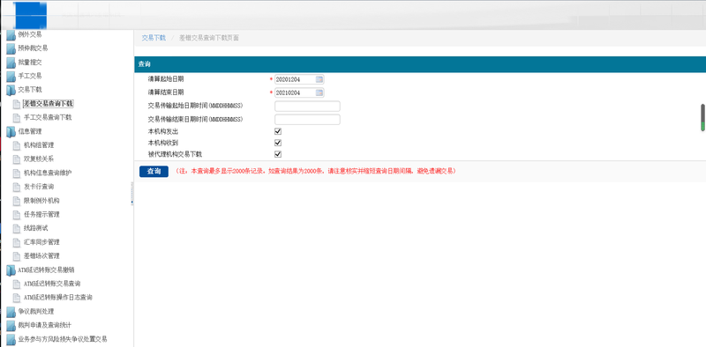
Task: Click the 手工交易 folder icon
Action: point(11,77)
